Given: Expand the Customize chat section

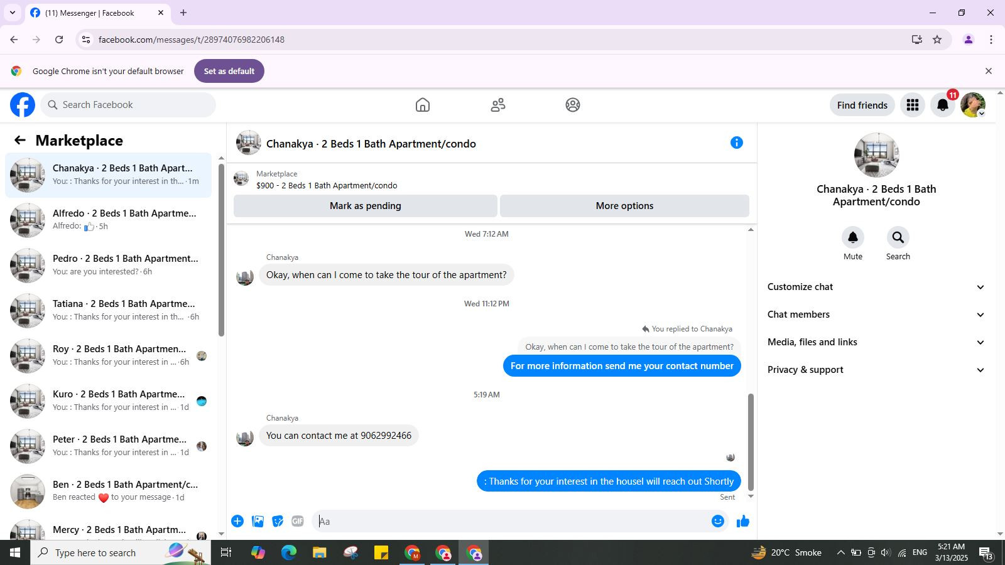Looking at the screenshot, I should (876, 287).
